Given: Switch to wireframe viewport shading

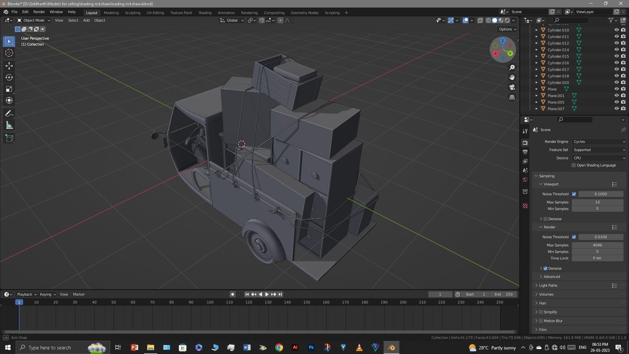Looking at the screenshot, I should (x=488, y=20).
